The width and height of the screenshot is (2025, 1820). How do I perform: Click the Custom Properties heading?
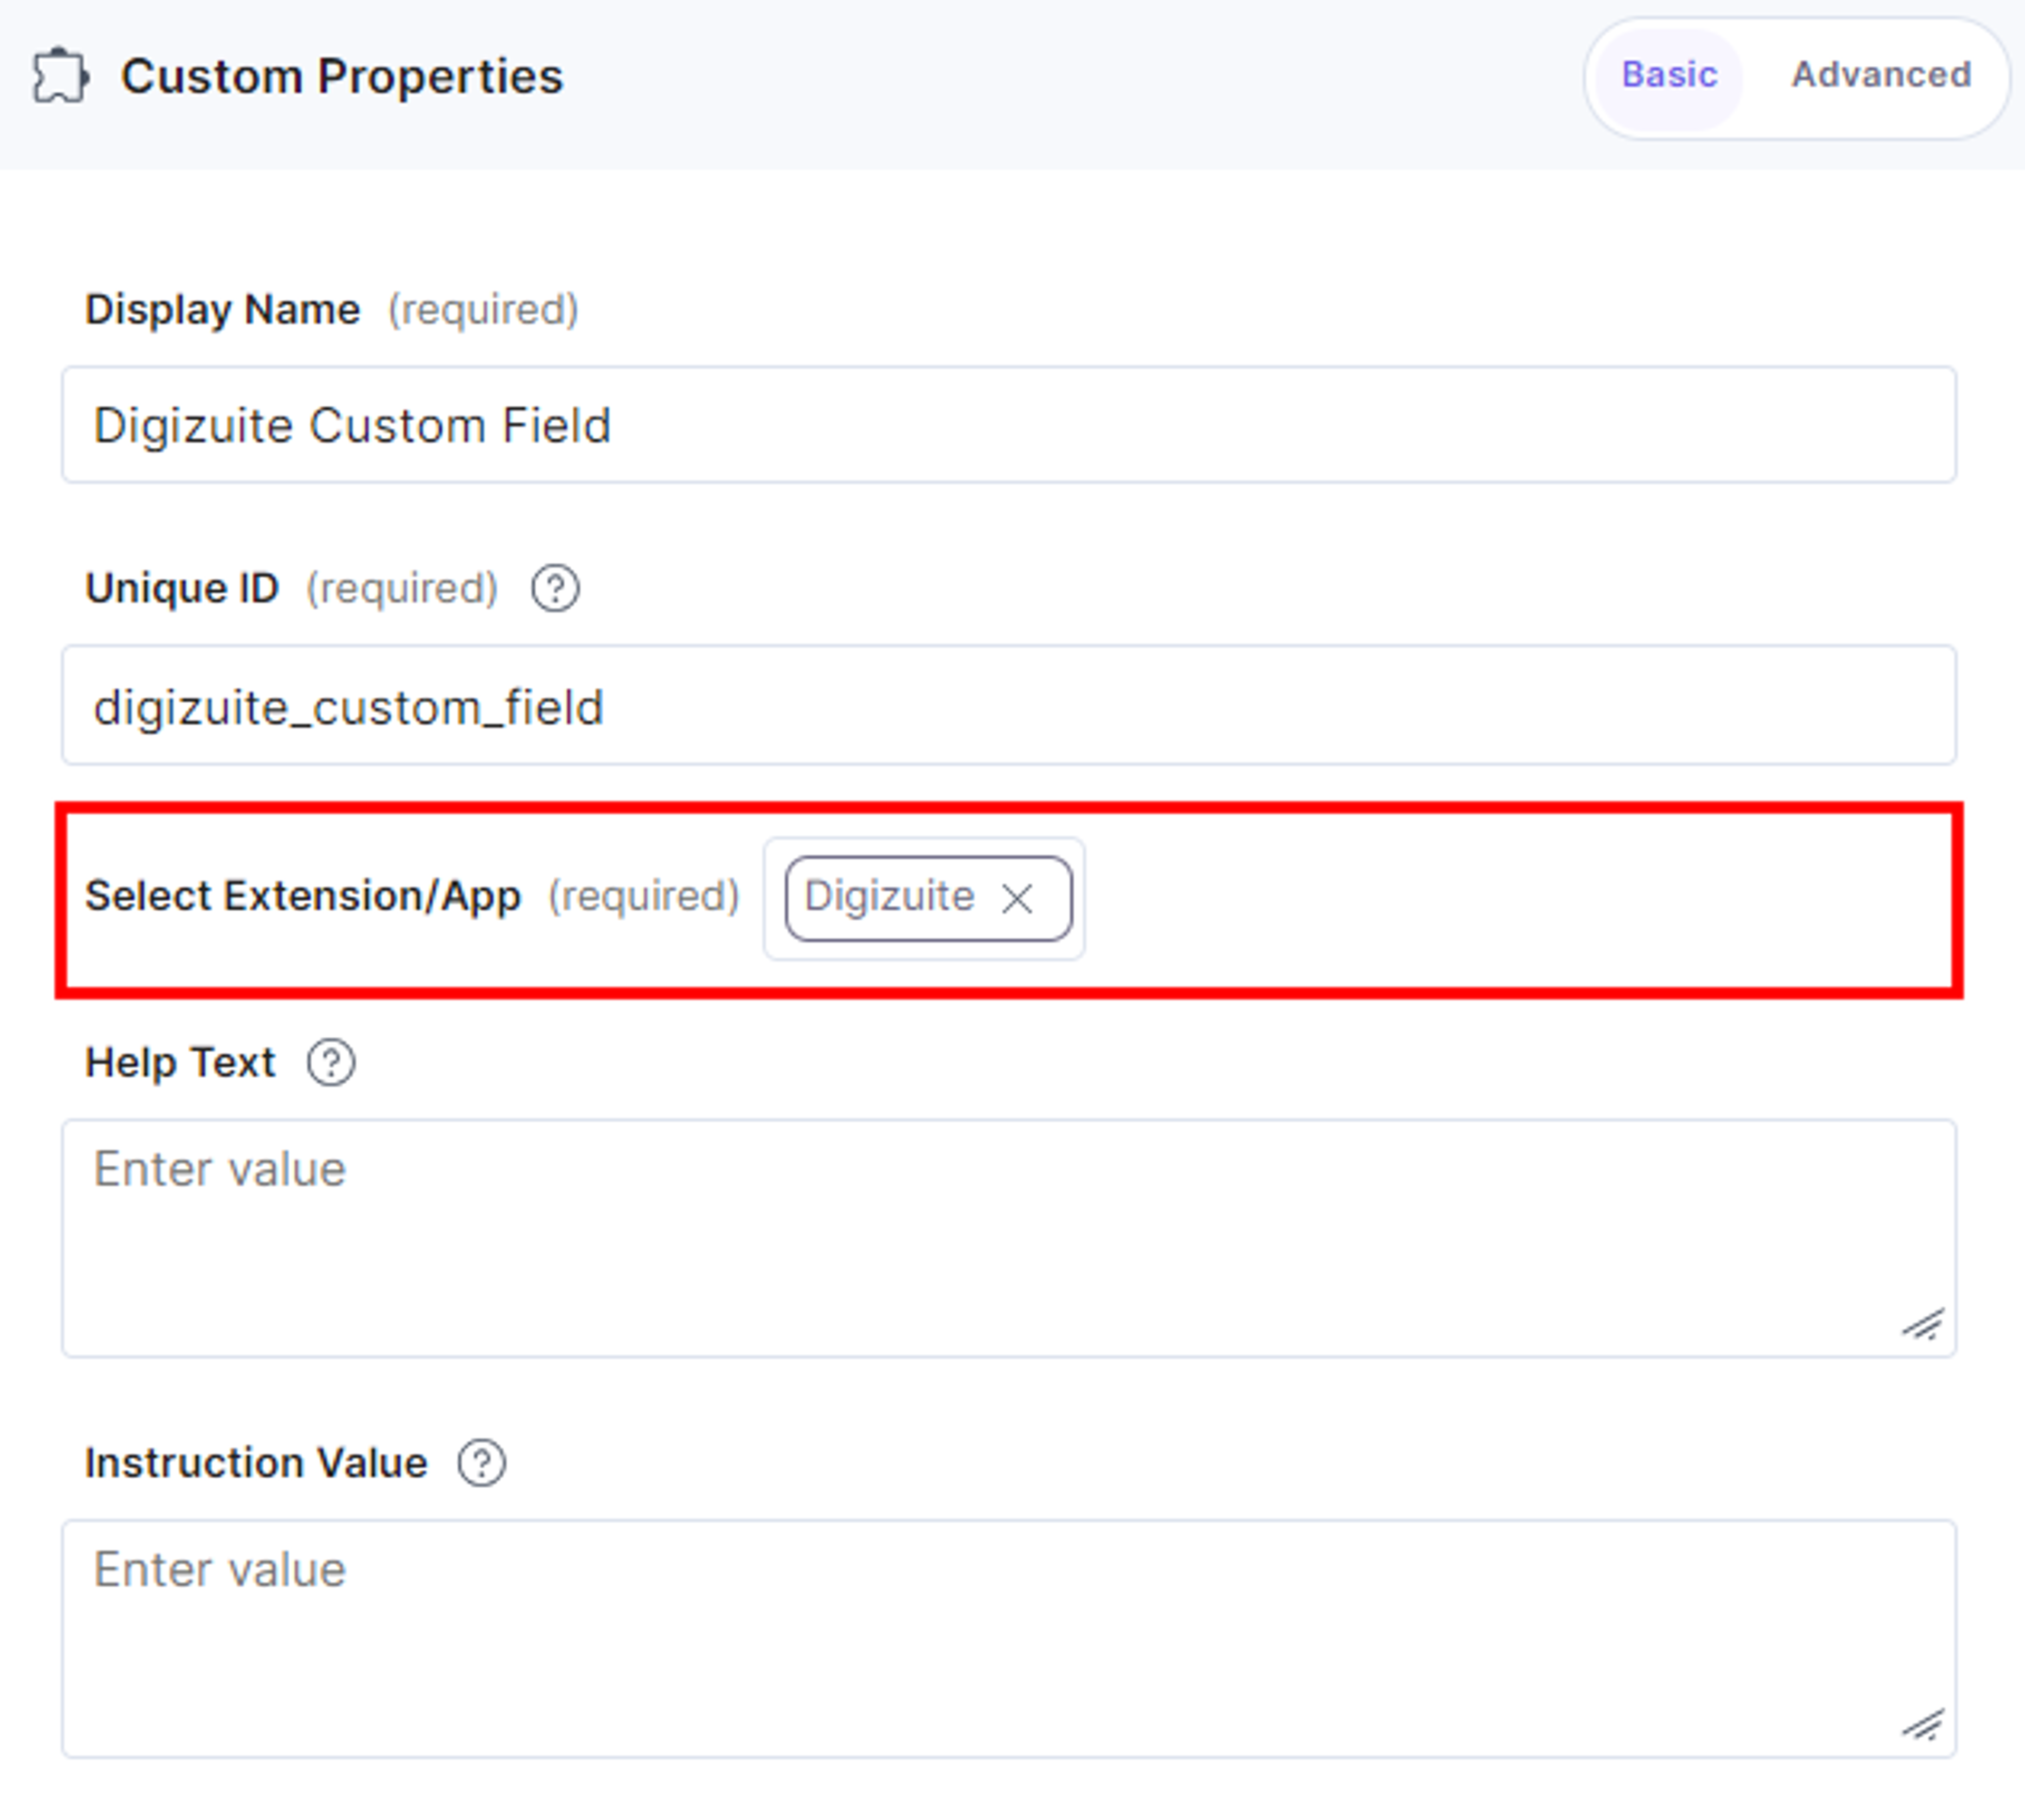coord(342,76)
